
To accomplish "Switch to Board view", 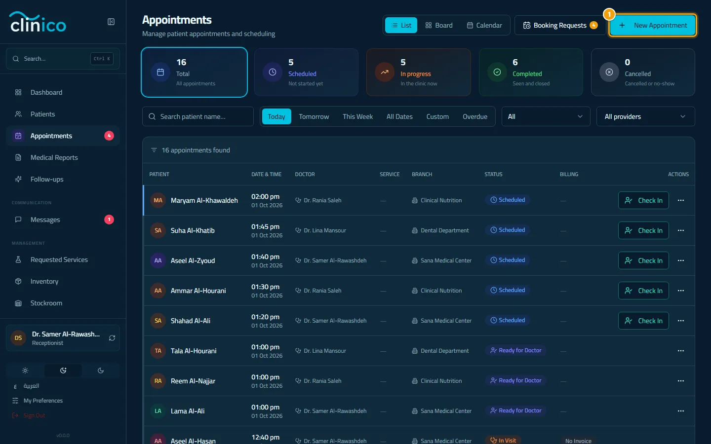I will (x=439, y=25).
